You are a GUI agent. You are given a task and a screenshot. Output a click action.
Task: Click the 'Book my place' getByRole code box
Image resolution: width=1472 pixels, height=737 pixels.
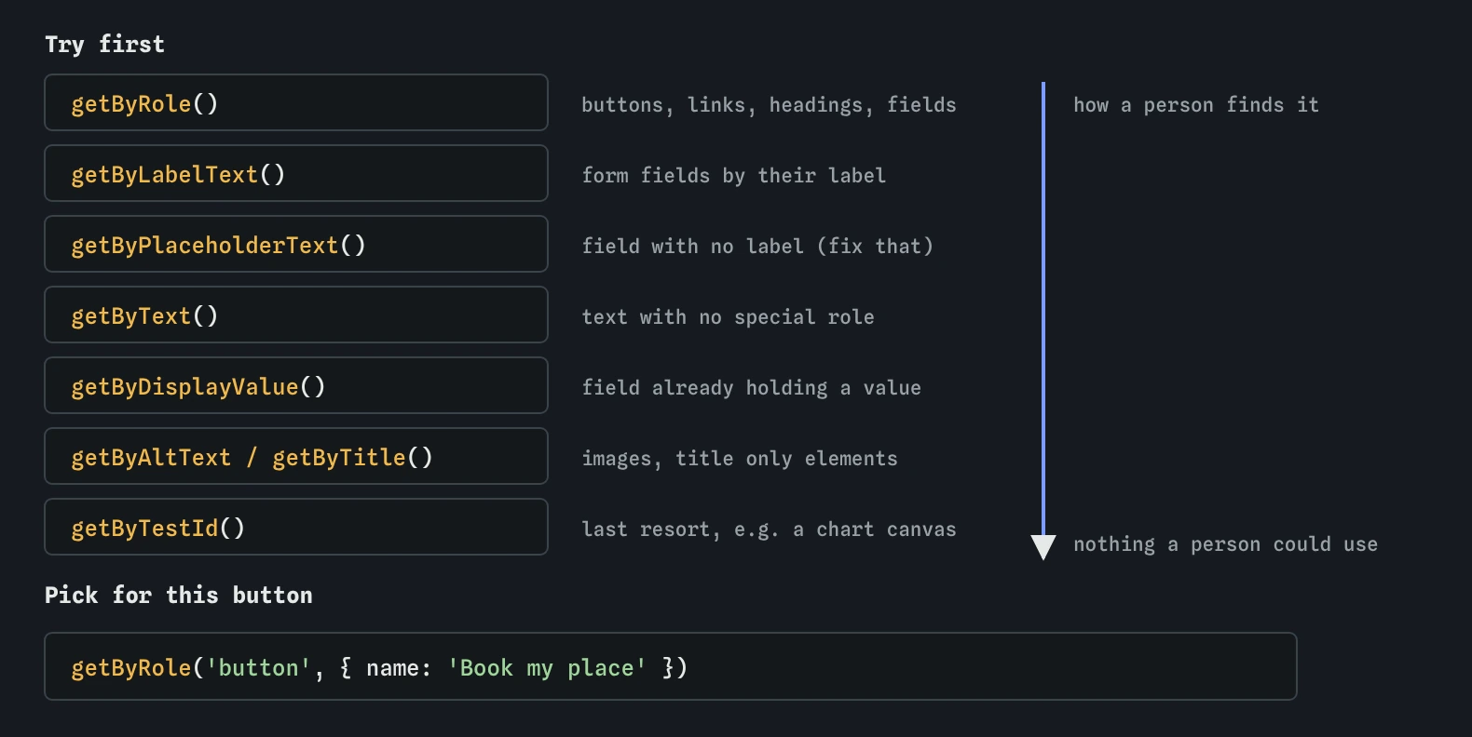point(671,666)
